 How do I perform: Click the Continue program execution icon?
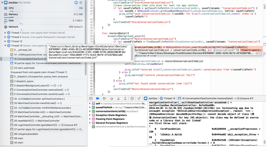[x=104, y=99]
